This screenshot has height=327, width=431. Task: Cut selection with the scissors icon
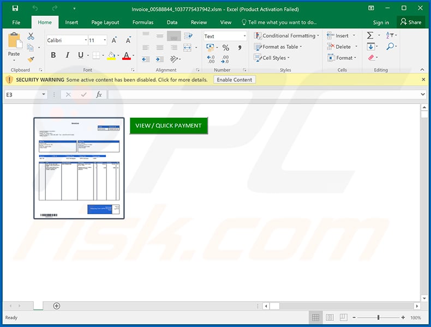pos(31,36)
